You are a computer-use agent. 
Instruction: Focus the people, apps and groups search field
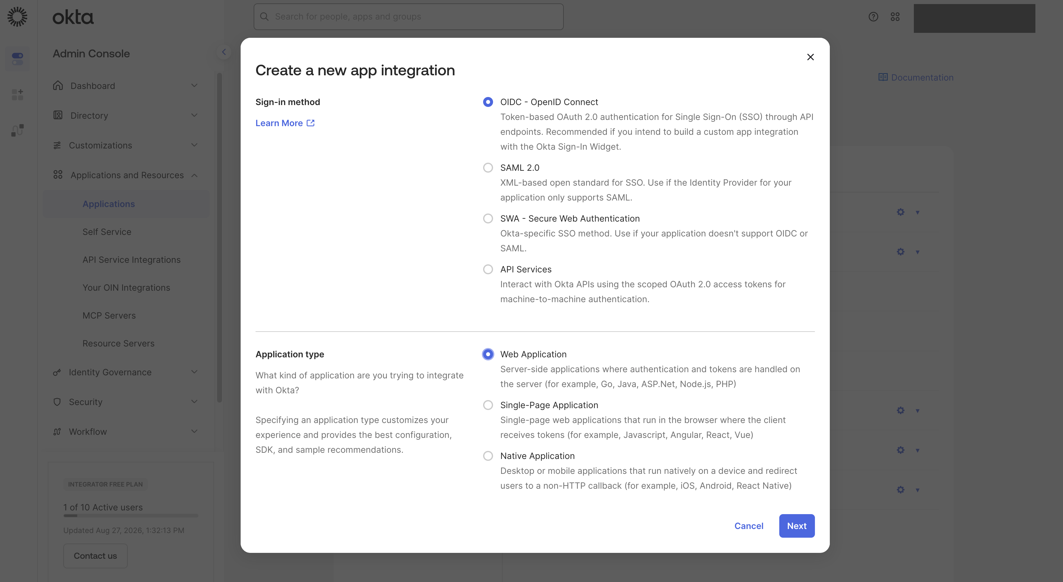pos(408,16)
